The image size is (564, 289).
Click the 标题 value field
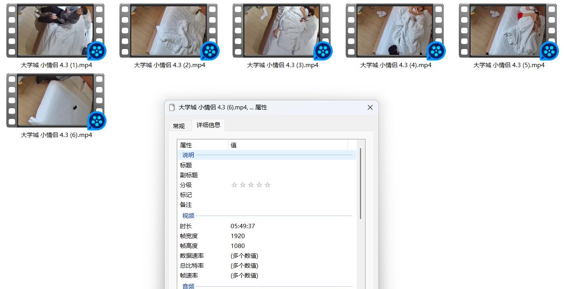point(289,165)
